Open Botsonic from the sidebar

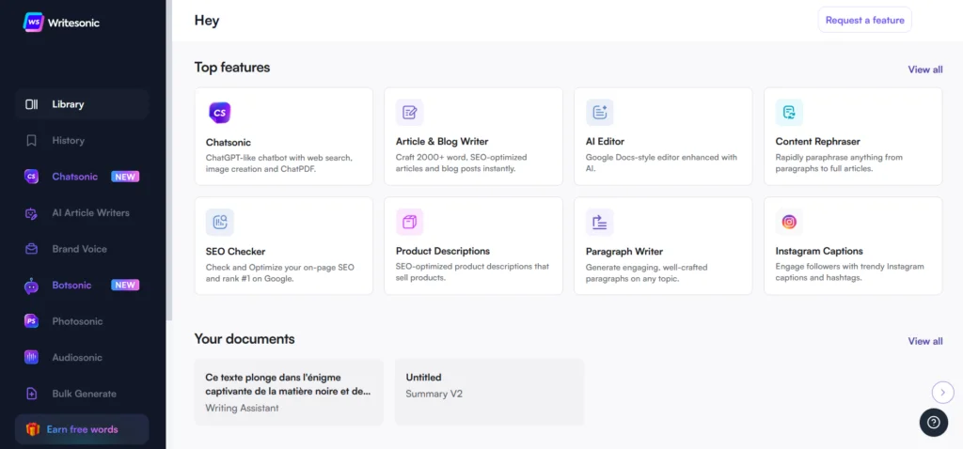pyautogui.click(x=73, y=285)
